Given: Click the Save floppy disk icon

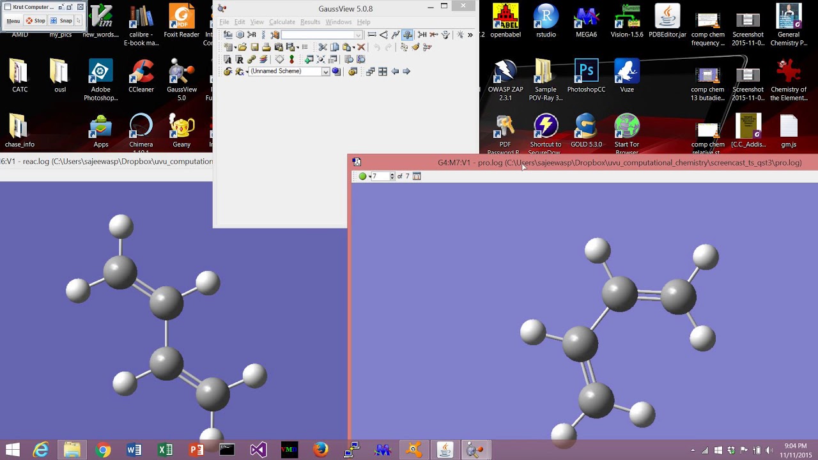Looking at the screenshot, I should click(255, 47).
